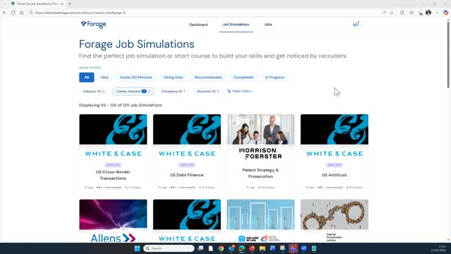Click the Morrison Foerster card photo
This screenshot has height=254, width=451.
(x=261, y=129)
